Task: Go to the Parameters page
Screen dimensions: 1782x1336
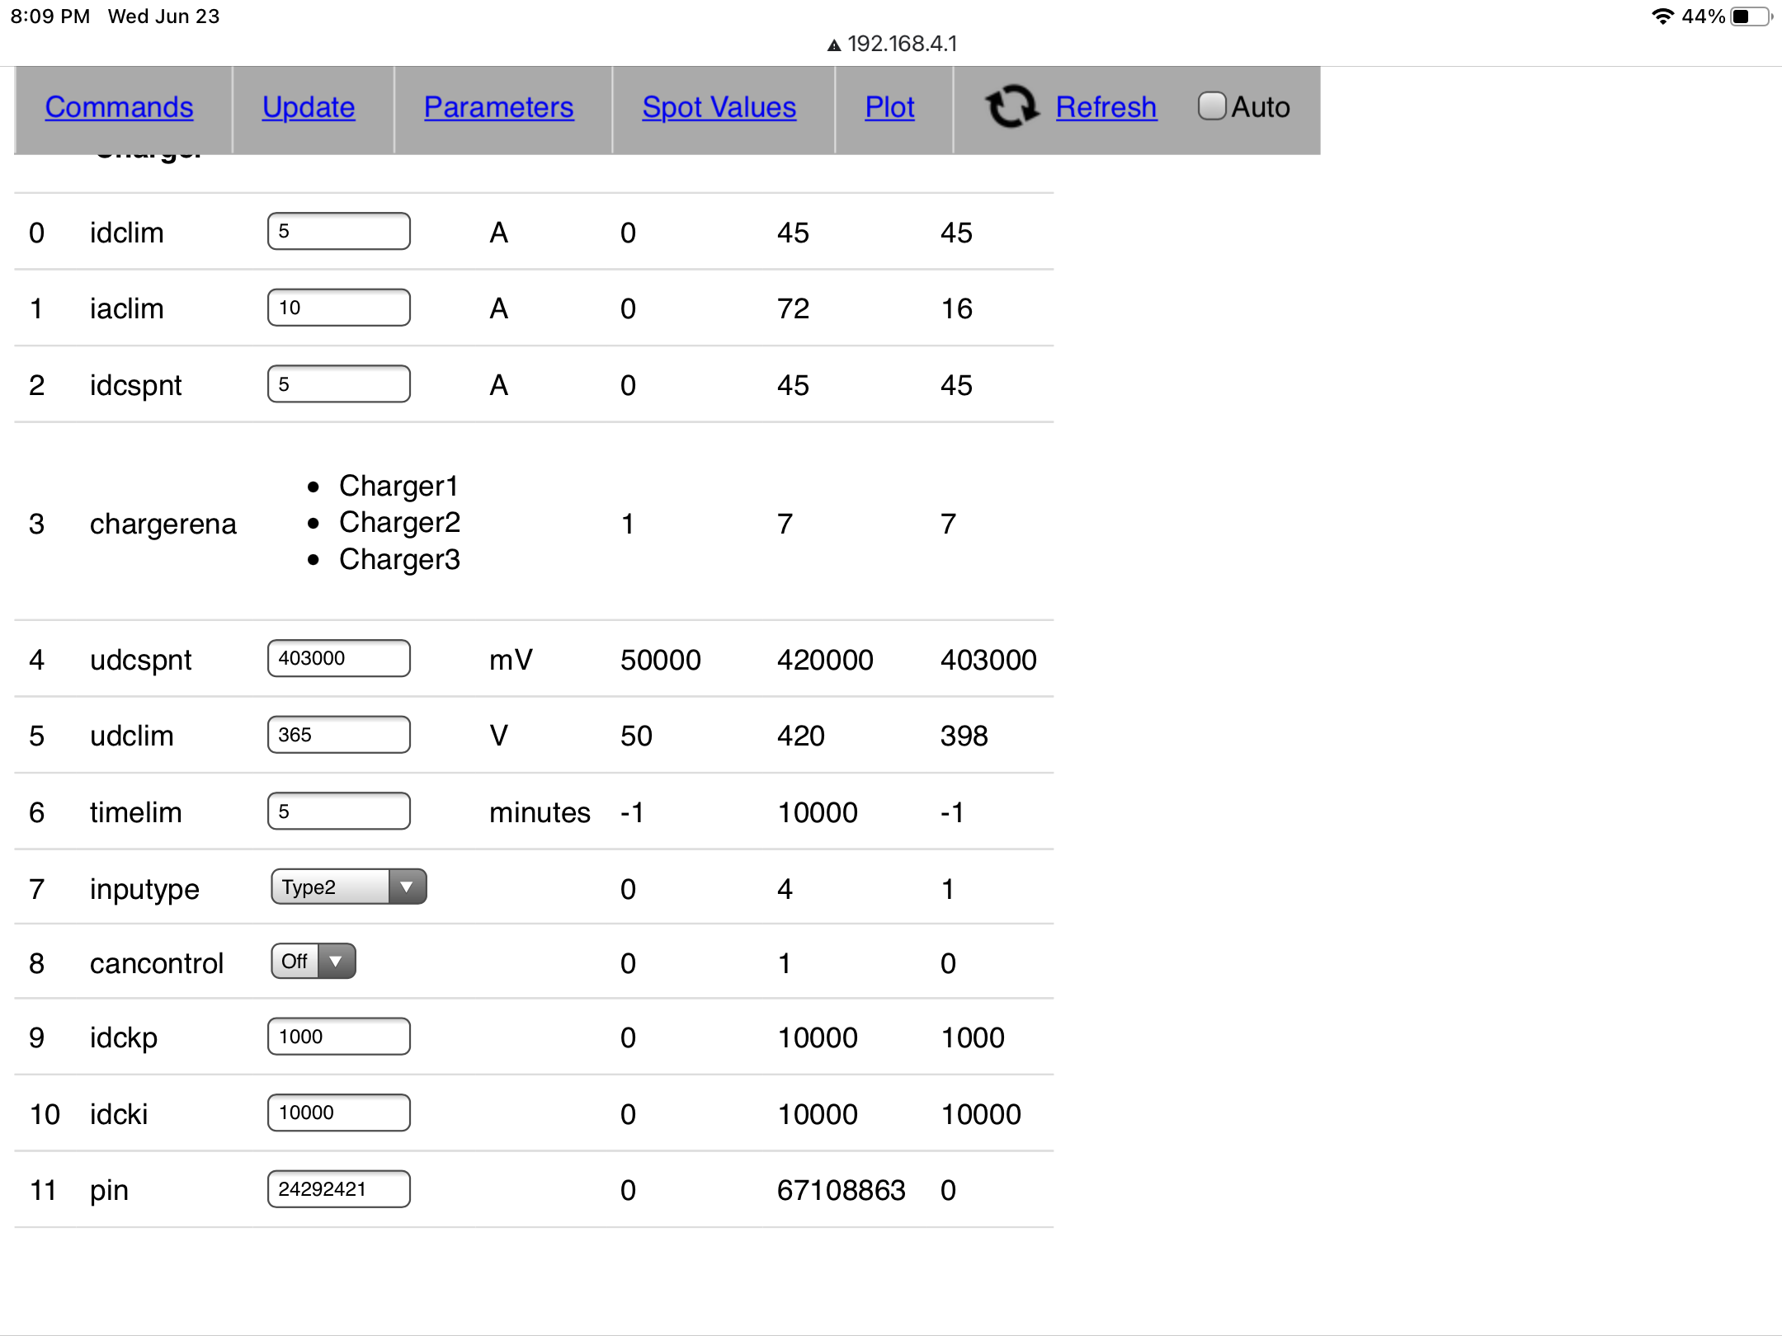Action: [498, 107]
